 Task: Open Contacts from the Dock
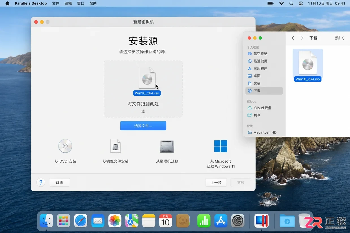183,221
